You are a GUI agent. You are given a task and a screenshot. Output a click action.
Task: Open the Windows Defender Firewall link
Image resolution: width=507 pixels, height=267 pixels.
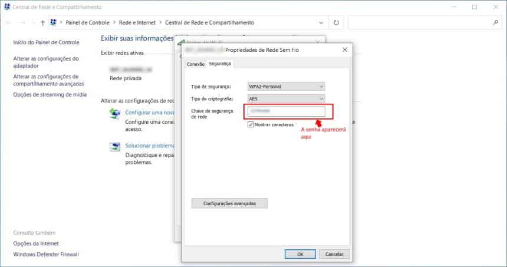coord(46,255)
